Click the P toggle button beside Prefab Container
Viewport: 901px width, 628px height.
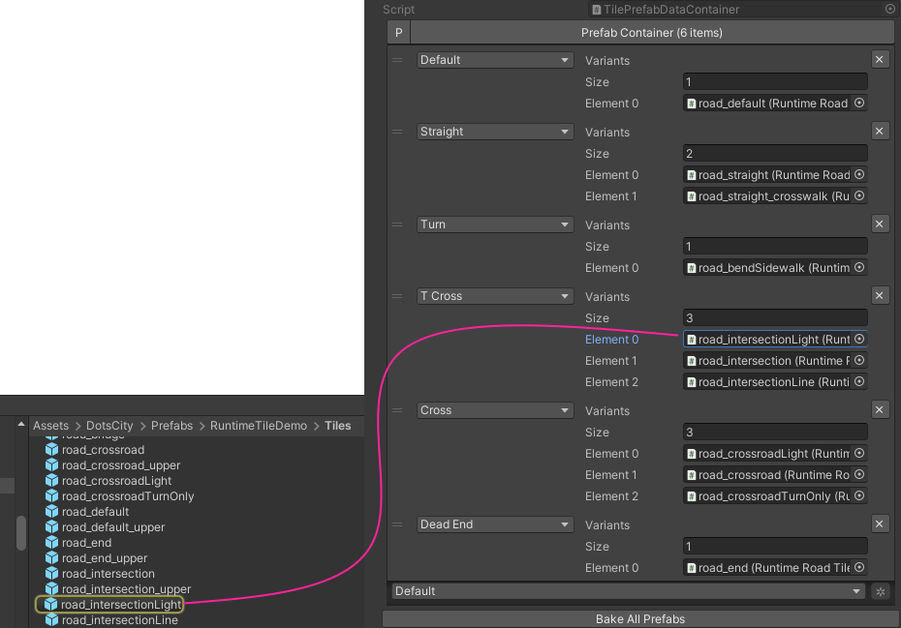pos(399,33)
